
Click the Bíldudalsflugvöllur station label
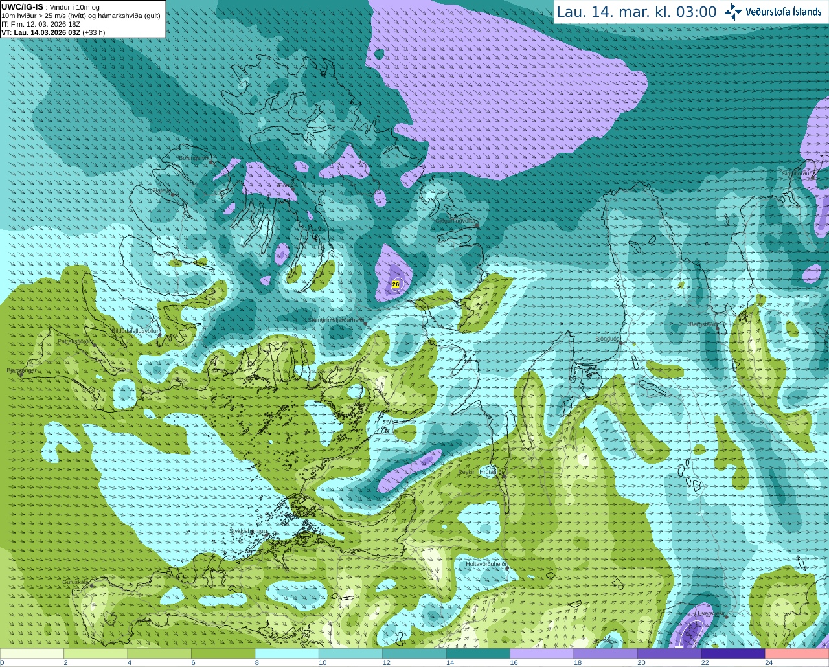pos(135,330)
